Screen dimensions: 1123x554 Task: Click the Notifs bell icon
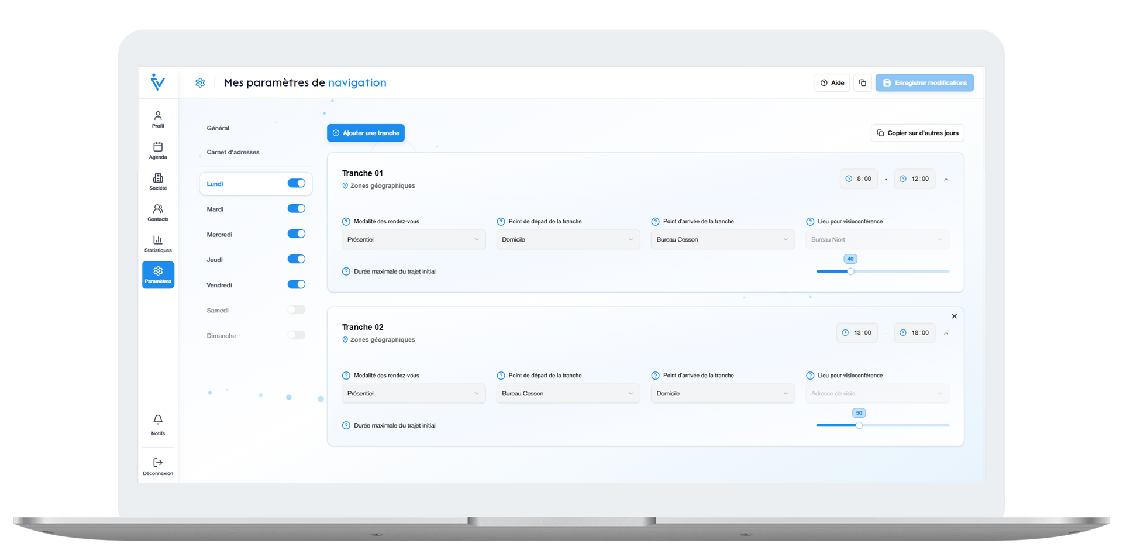[157, 424]
